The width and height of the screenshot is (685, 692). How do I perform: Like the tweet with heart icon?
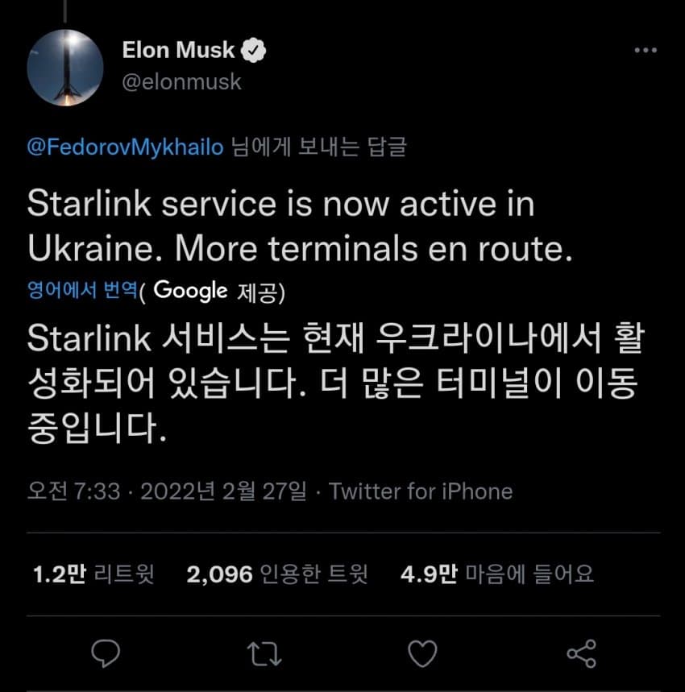tap(422, 653)
